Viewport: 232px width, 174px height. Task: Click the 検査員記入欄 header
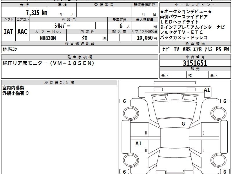tap(59, 83)
